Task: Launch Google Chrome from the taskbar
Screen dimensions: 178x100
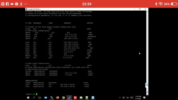Action: [x=63, y=97]
